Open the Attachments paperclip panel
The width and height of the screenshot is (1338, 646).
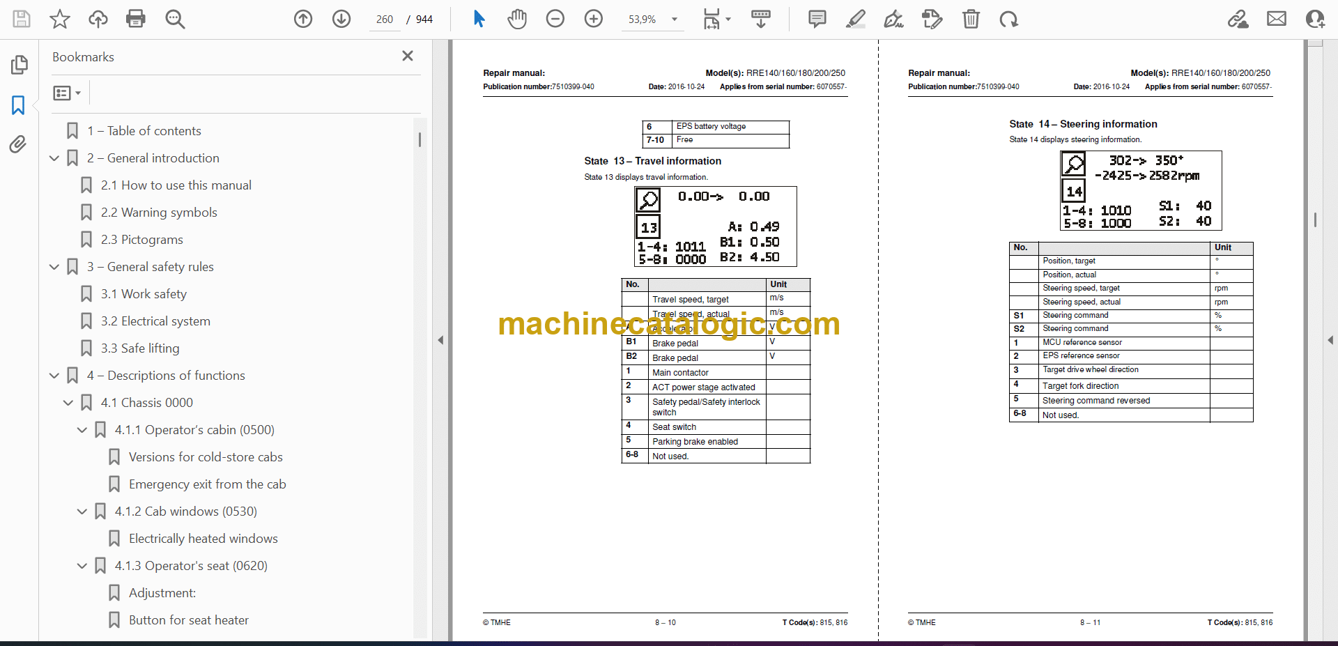pos(19,144)
